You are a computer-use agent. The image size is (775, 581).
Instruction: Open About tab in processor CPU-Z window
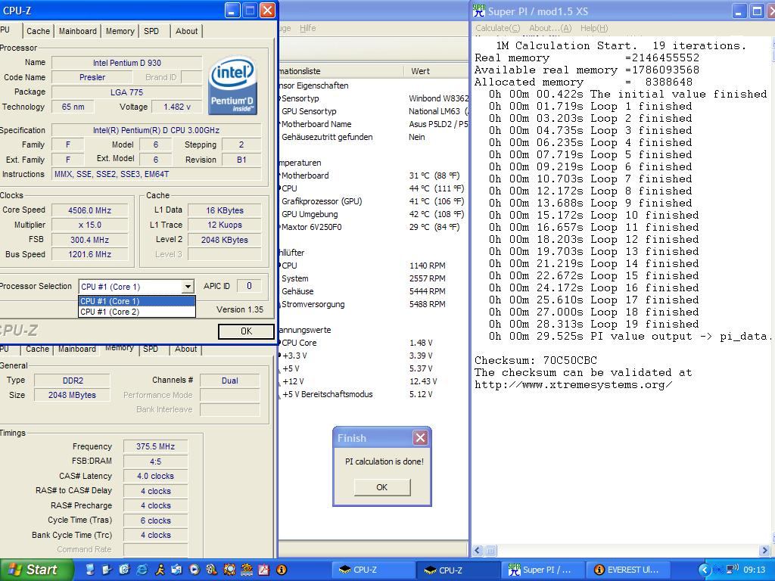[186, 31]
